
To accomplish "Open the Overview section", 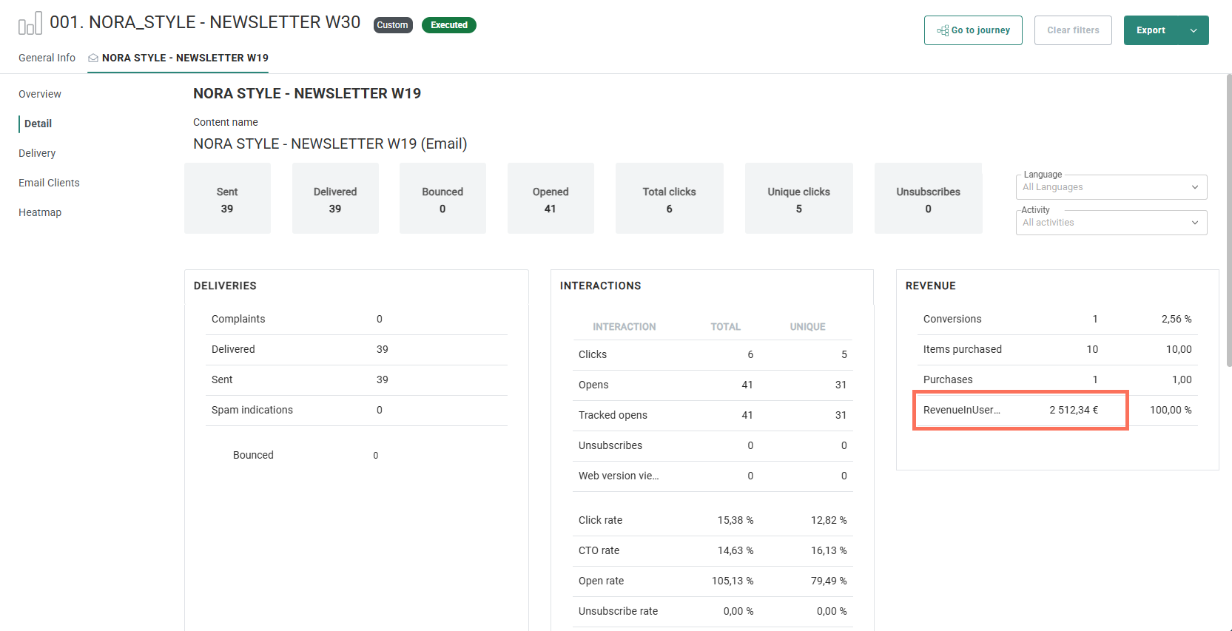I will coord(40,94).
